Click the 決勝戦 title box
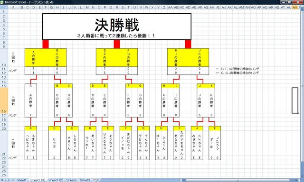 point(117,27)
